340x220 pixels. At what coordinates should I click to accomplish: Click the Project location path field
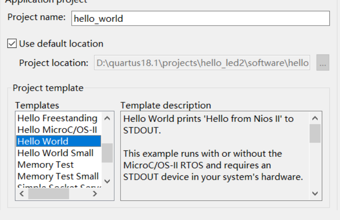203,63
